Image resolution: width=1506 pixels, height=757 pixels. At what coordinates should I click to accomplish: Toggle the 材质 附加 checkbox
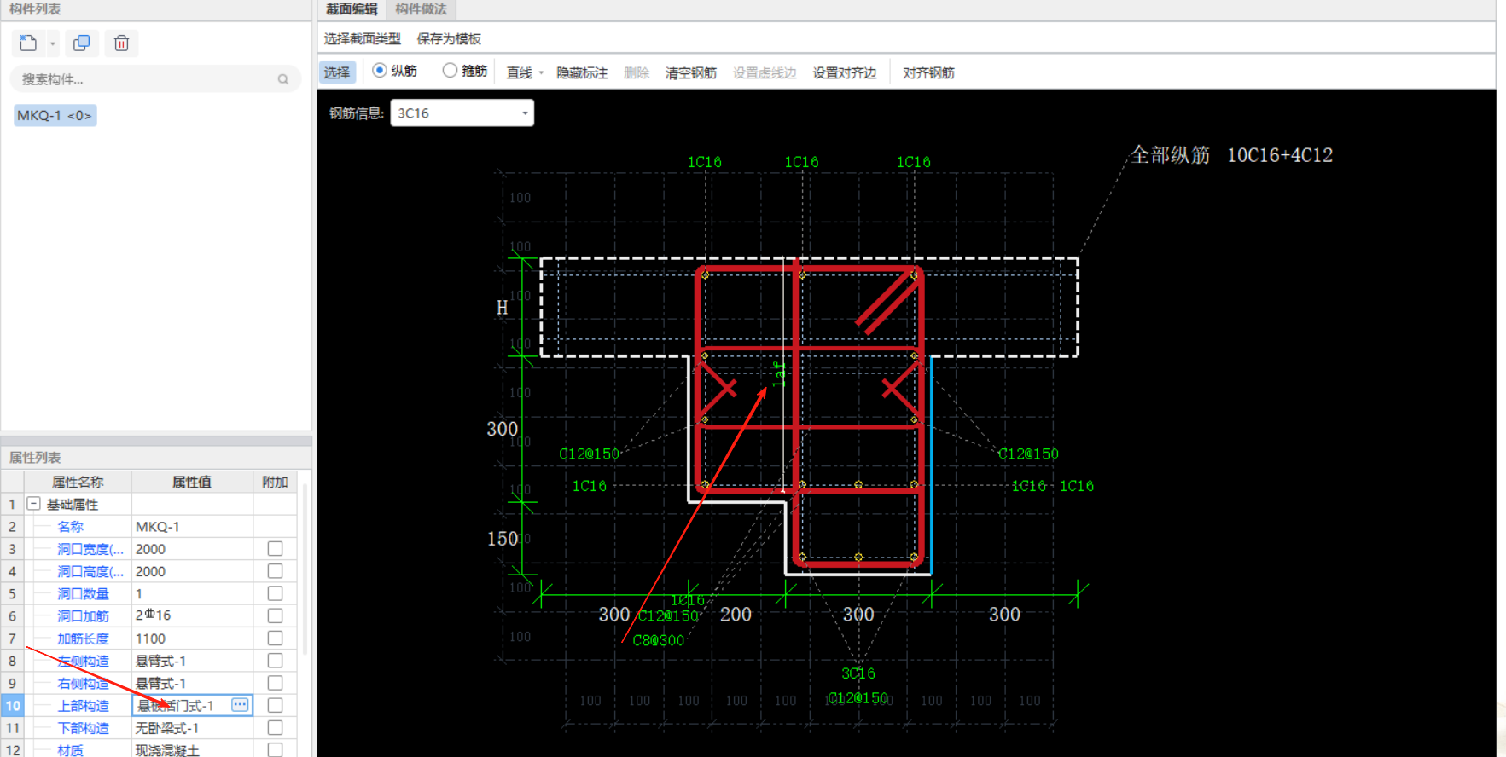275,749
